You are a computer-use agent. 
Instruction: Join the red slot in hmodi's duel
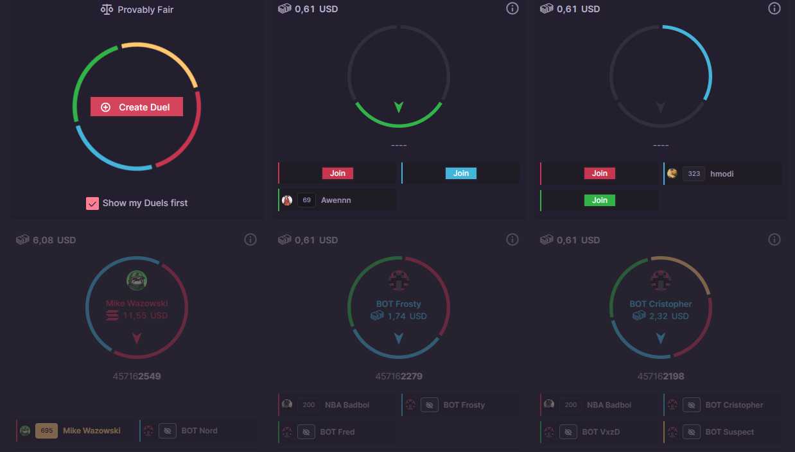tap(599, 173)
